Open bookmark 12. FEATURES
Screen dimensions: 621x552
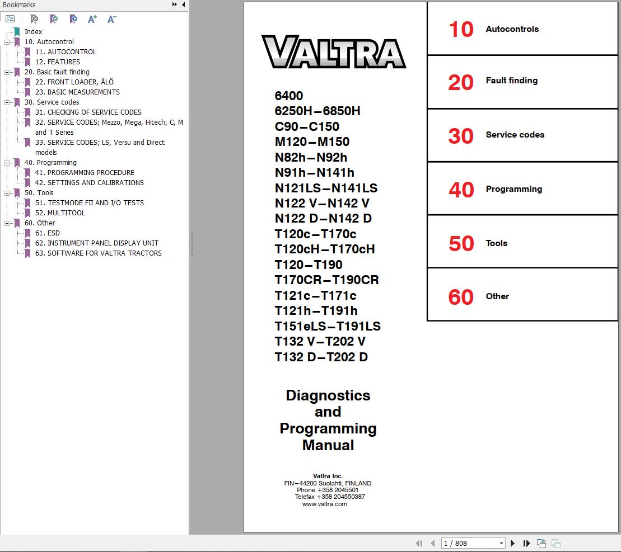click(58, 62)
